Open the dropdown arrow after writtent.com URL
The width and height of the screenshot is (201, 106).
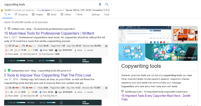(x=74, y=29)
